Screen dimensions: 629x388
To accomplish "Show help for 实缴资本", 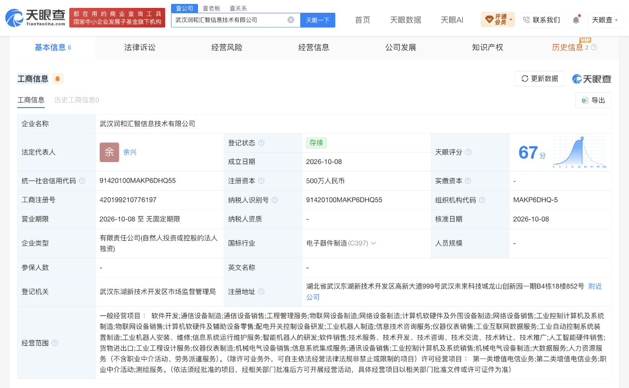I will pyautogui.click(x=468, y=181).
